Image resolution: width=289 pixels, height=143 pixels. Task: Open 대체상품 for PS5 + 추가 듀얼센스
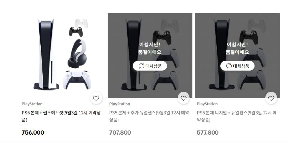(x=150, y=66)
